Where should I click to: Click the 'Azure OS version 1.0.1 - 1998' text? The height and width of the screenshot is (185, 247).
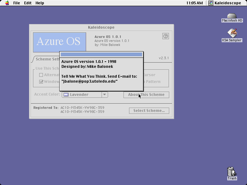(x=89, y=61)
